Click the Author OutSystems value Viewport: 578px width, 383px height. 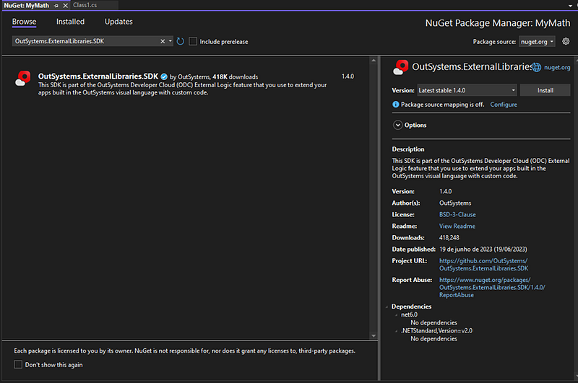[455, 203]
